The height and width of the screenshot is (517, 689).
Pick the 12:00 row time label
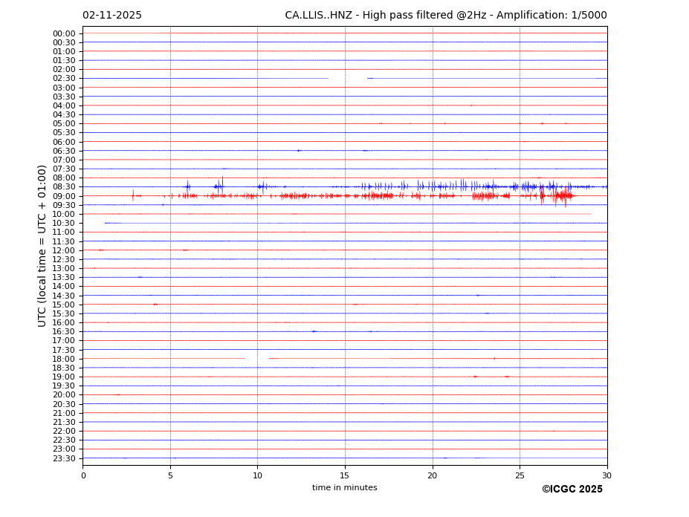click(63, 250)
